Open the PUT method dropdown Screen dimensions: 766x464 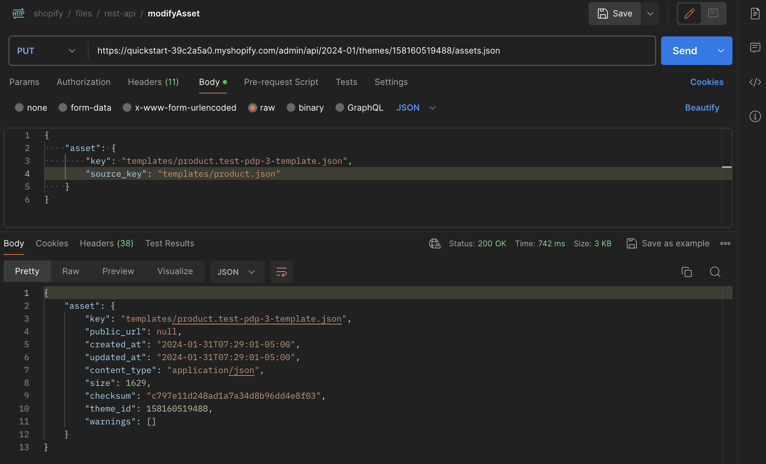pos(46,51)
